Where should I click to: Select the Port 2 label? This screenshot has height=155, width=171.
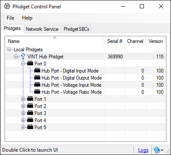pos(40,106)
